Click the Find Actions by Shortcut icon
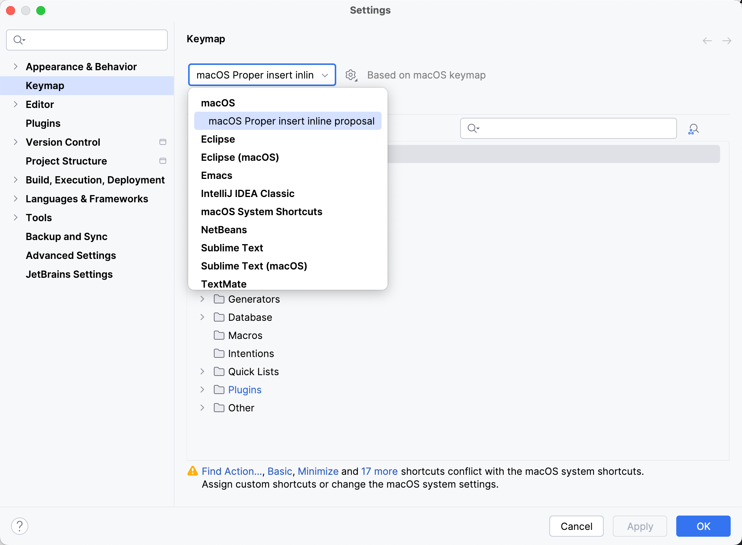 tap(694, 129)
